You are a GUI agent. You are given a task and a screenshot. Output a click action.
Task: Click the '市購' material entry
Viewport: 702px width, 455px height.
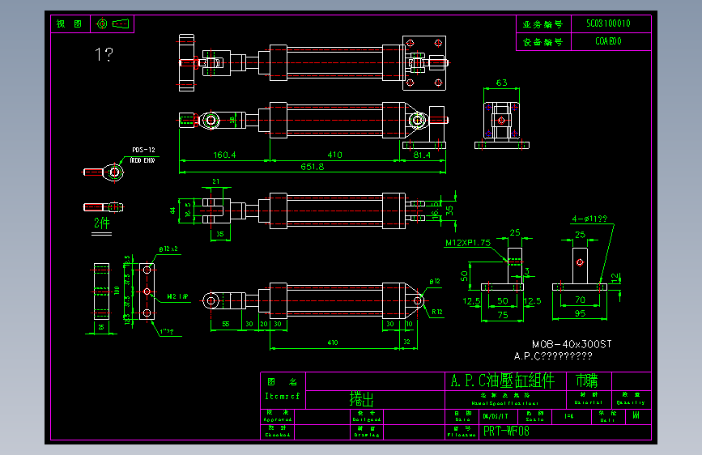tap(586, 381)
